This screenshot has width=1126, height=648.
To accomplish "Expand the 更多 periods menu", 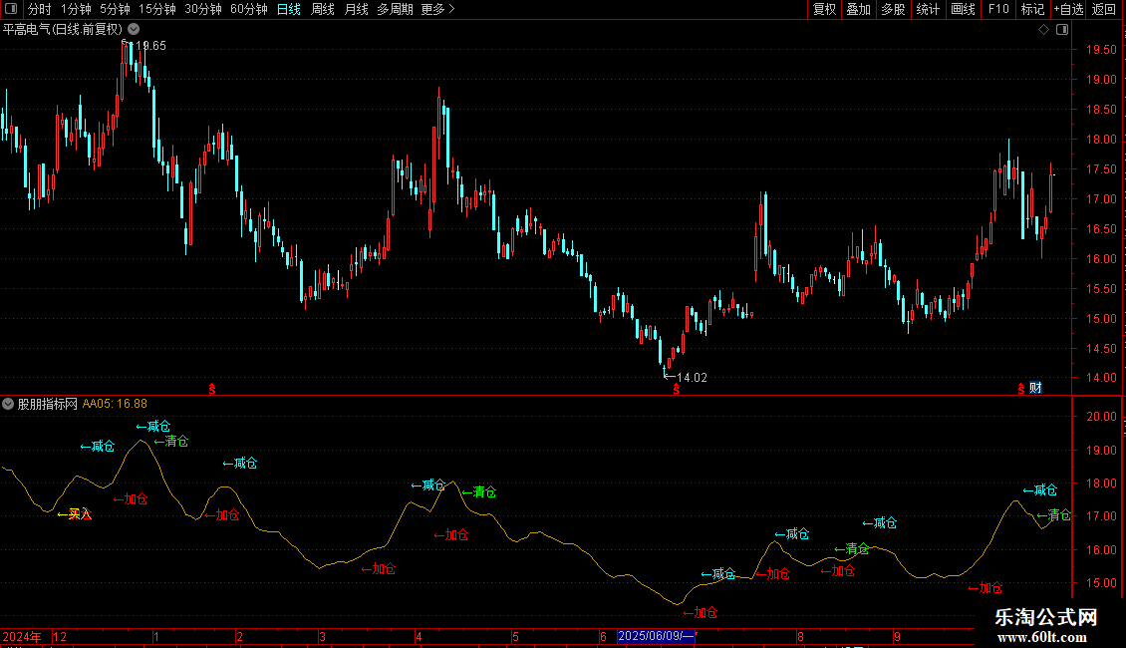I will click(x=437, y=9).
